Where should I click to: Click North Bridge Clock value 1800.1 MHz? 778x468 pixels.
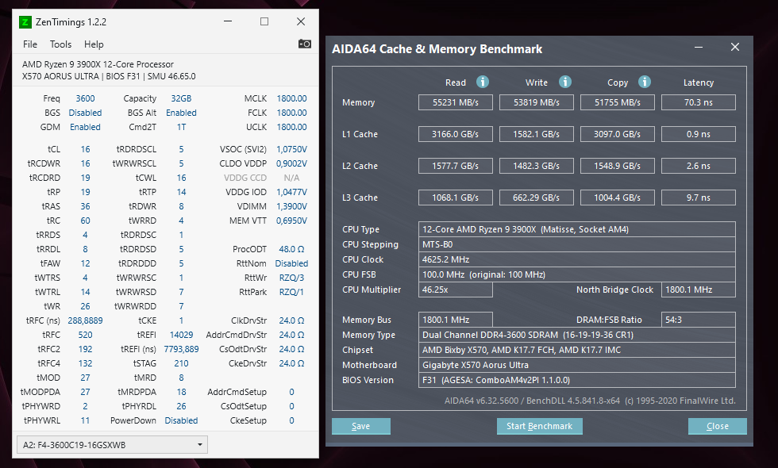coord(699,290)
